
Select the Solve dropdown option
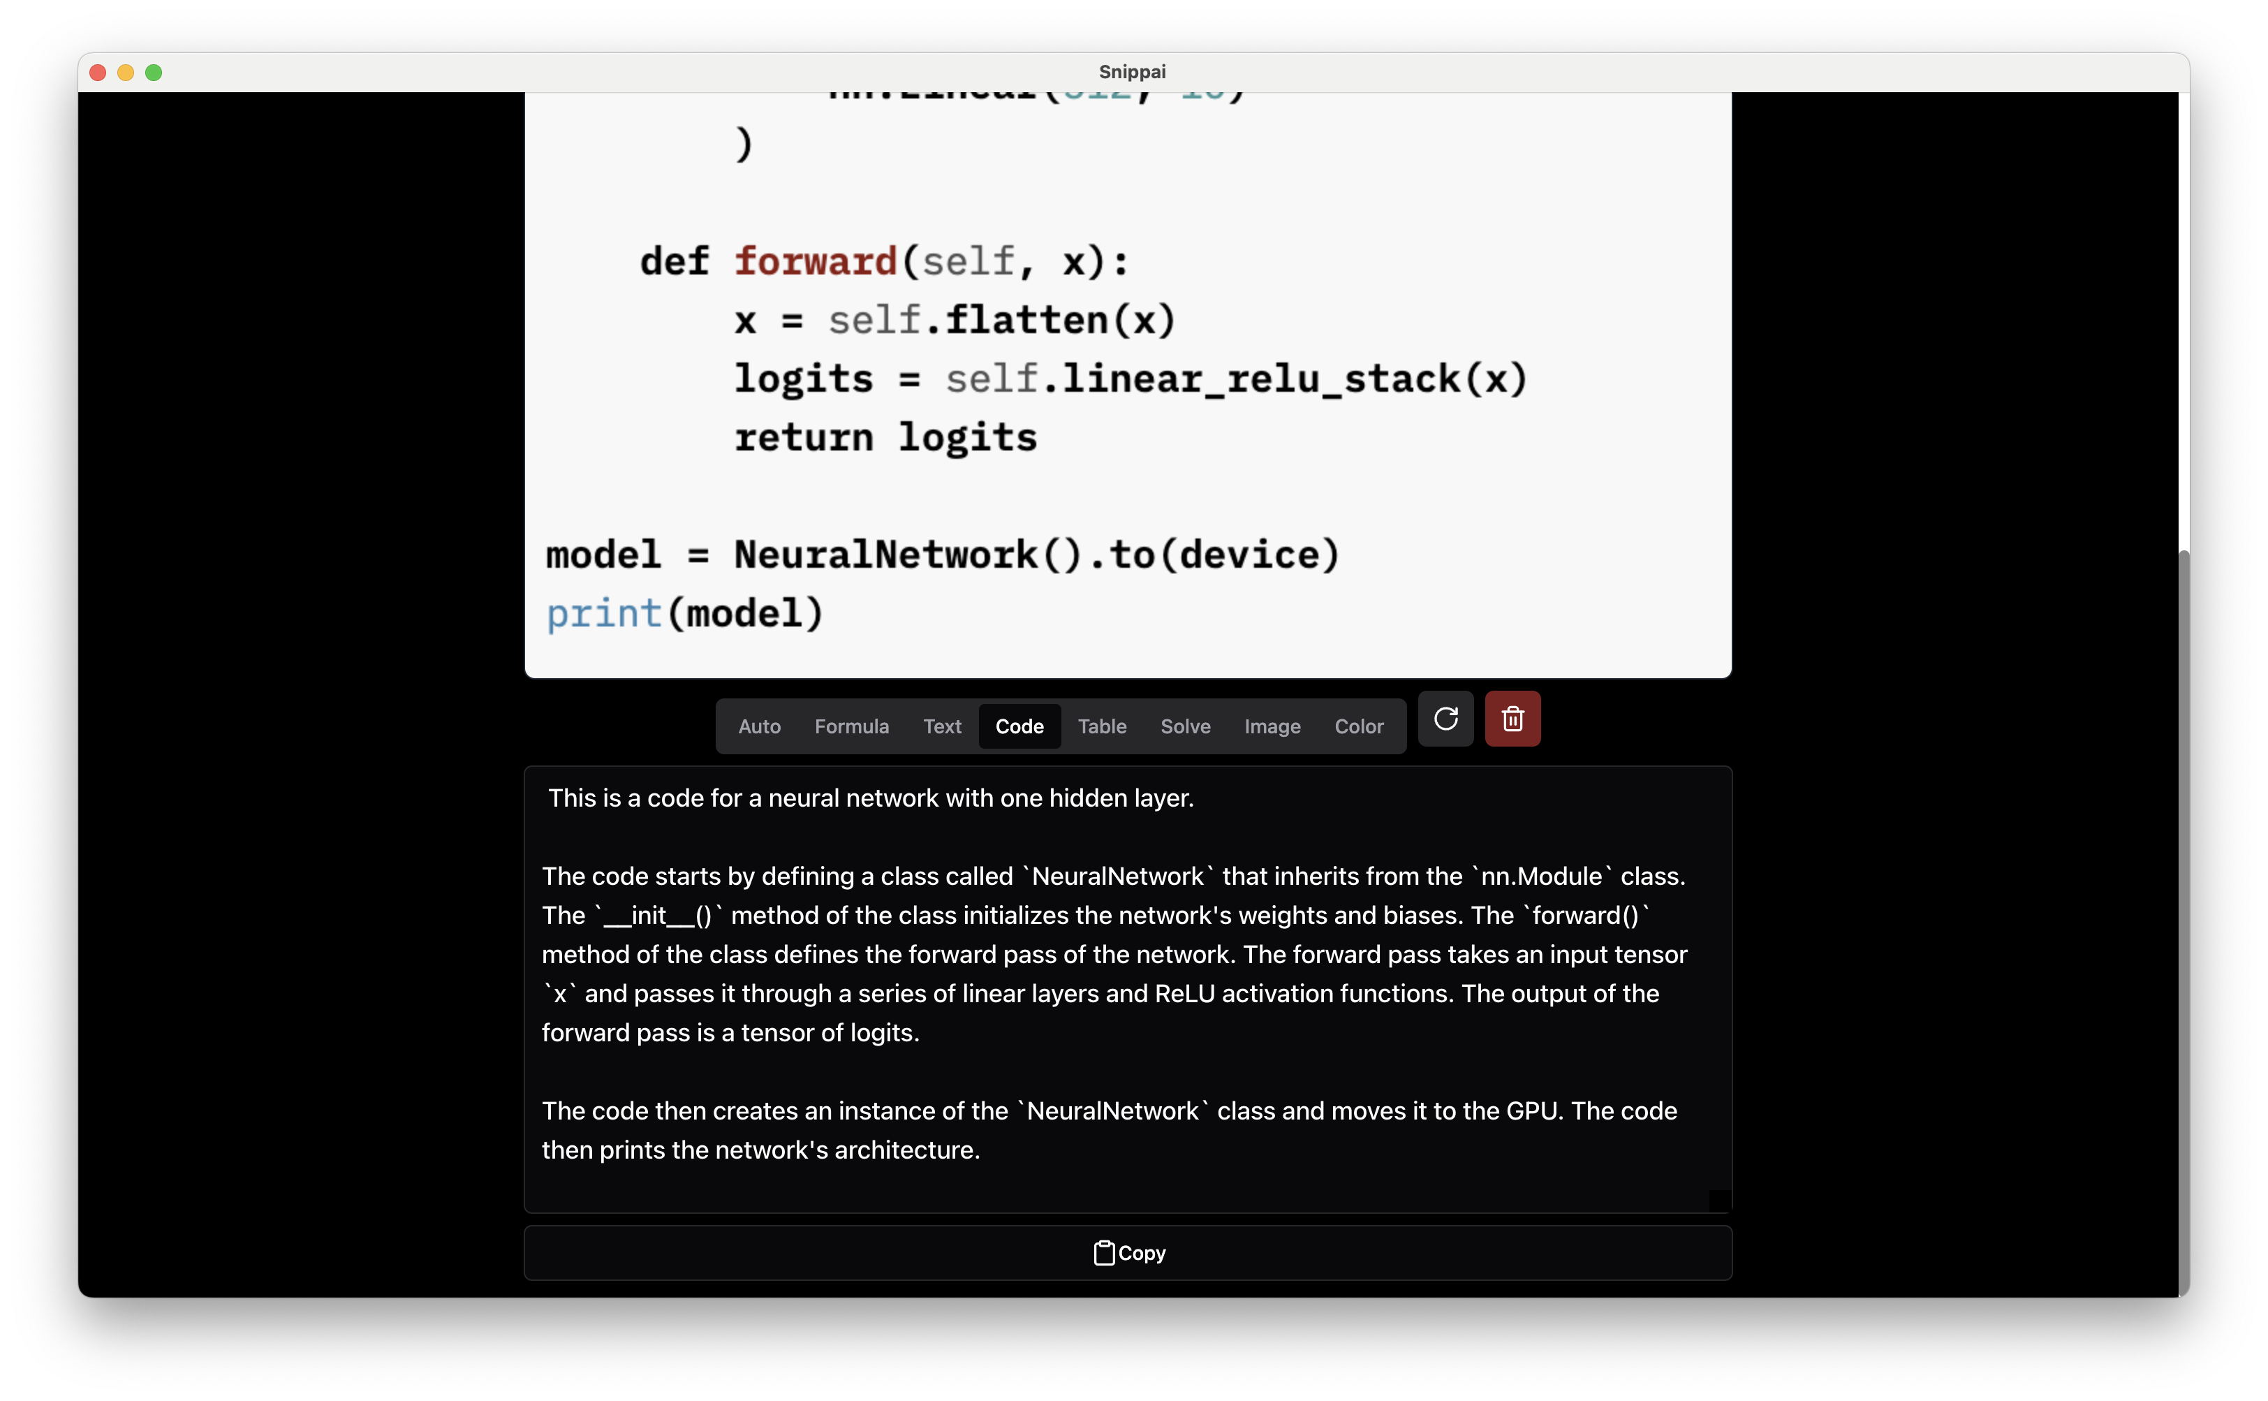pyautogui.click(x=1186, y=726)
